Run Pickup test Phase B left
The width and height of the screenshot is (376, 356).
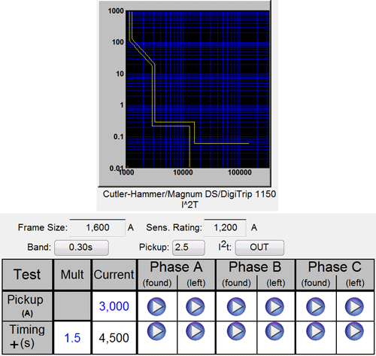(275, 306)
